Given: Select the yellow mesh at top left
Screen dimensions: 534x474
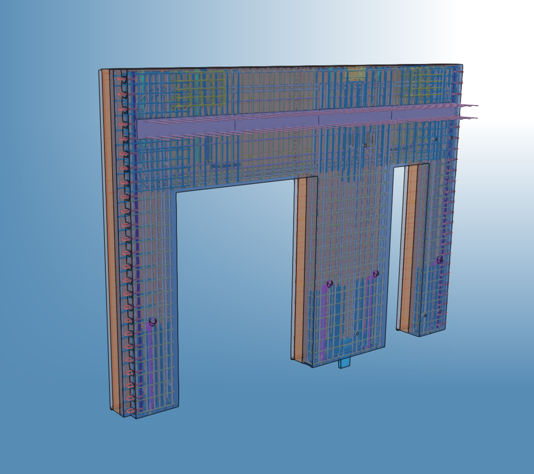Looking at the screenshot, I should (200, 90).
